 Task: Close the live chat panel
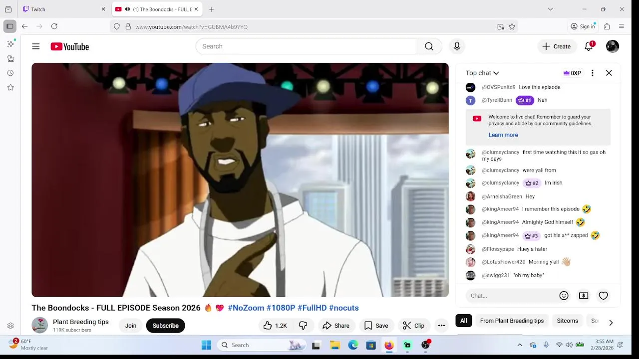click(x=609, y=73)
